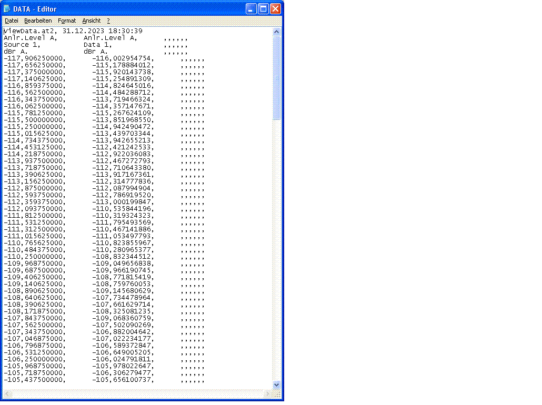
Task: Click the value -110,280965377
Action: (123, 250)
